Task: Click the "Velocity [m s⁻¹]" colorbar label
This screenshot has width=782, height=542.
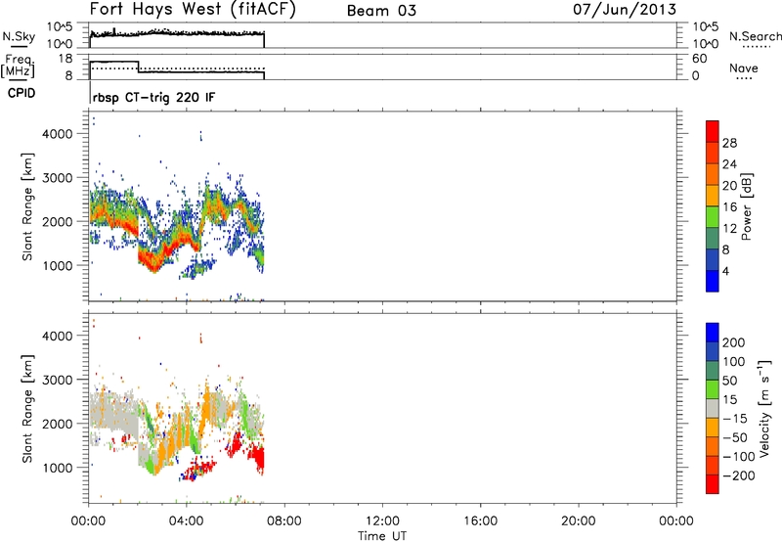Action: click(764, 408)
